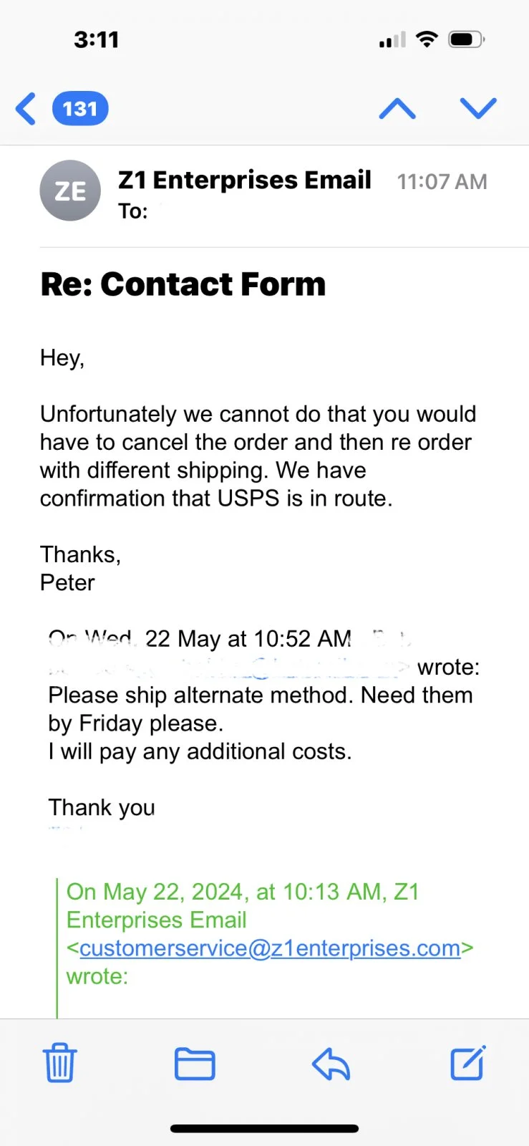Delete the message with trash icon

(60, 1063)
